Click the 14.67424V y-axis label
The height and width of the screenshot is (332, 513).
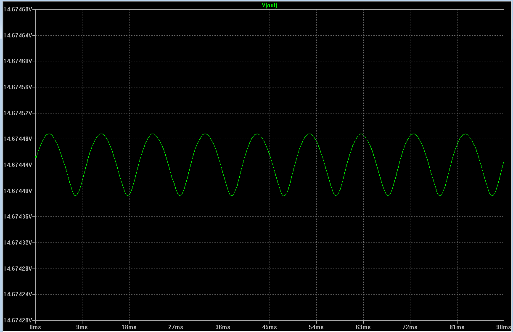coord(18,295)
